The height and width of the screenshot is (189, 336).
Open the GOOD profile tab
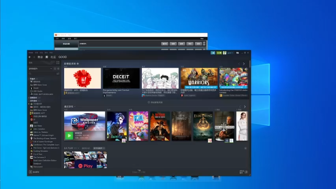63,57
